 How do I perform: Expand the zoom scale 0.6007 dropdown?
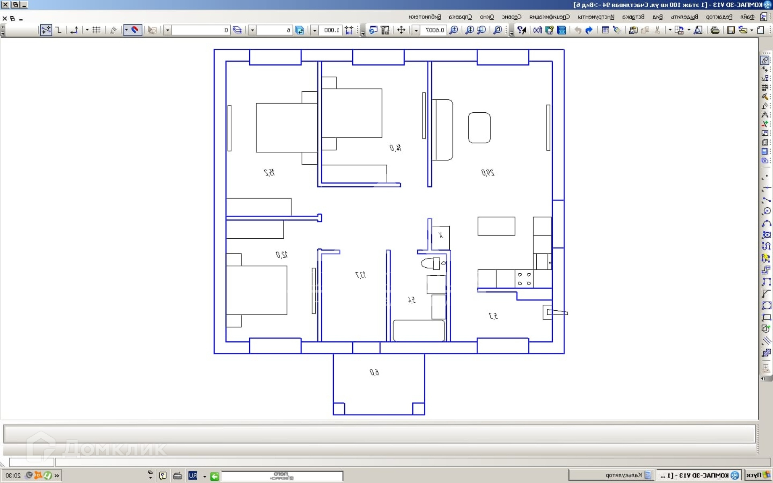(x=416, y=30)
